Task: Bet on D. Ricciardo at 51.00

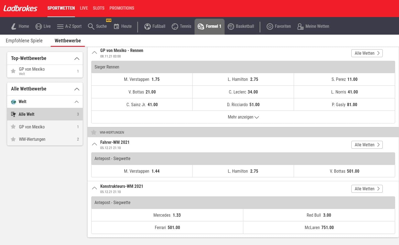Action: [x=243, y=105]
